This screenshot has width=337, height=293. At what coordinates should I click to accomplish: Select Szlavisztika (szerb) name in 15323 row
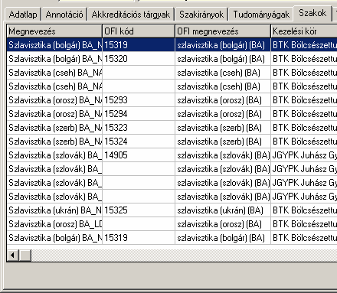(54, 128)
